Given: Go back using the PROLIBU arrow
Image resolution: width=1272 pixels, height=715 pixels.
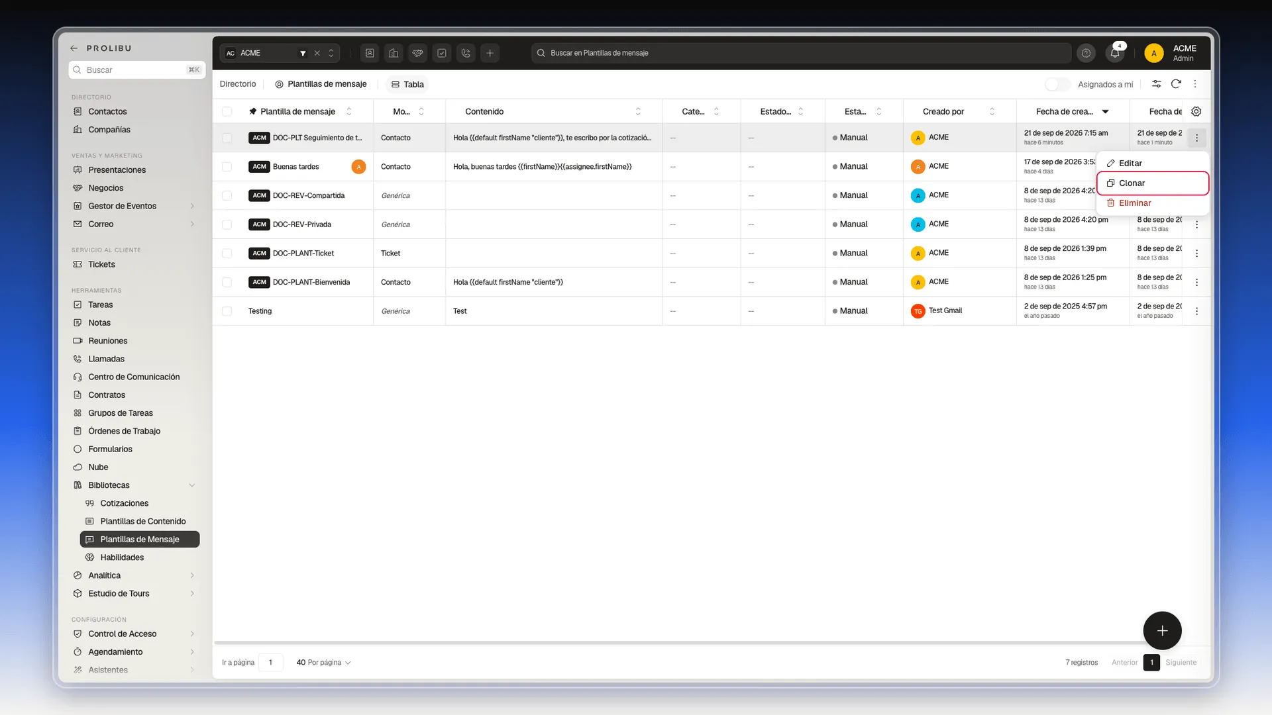Looking at the screenshot, I should point(74,48).
